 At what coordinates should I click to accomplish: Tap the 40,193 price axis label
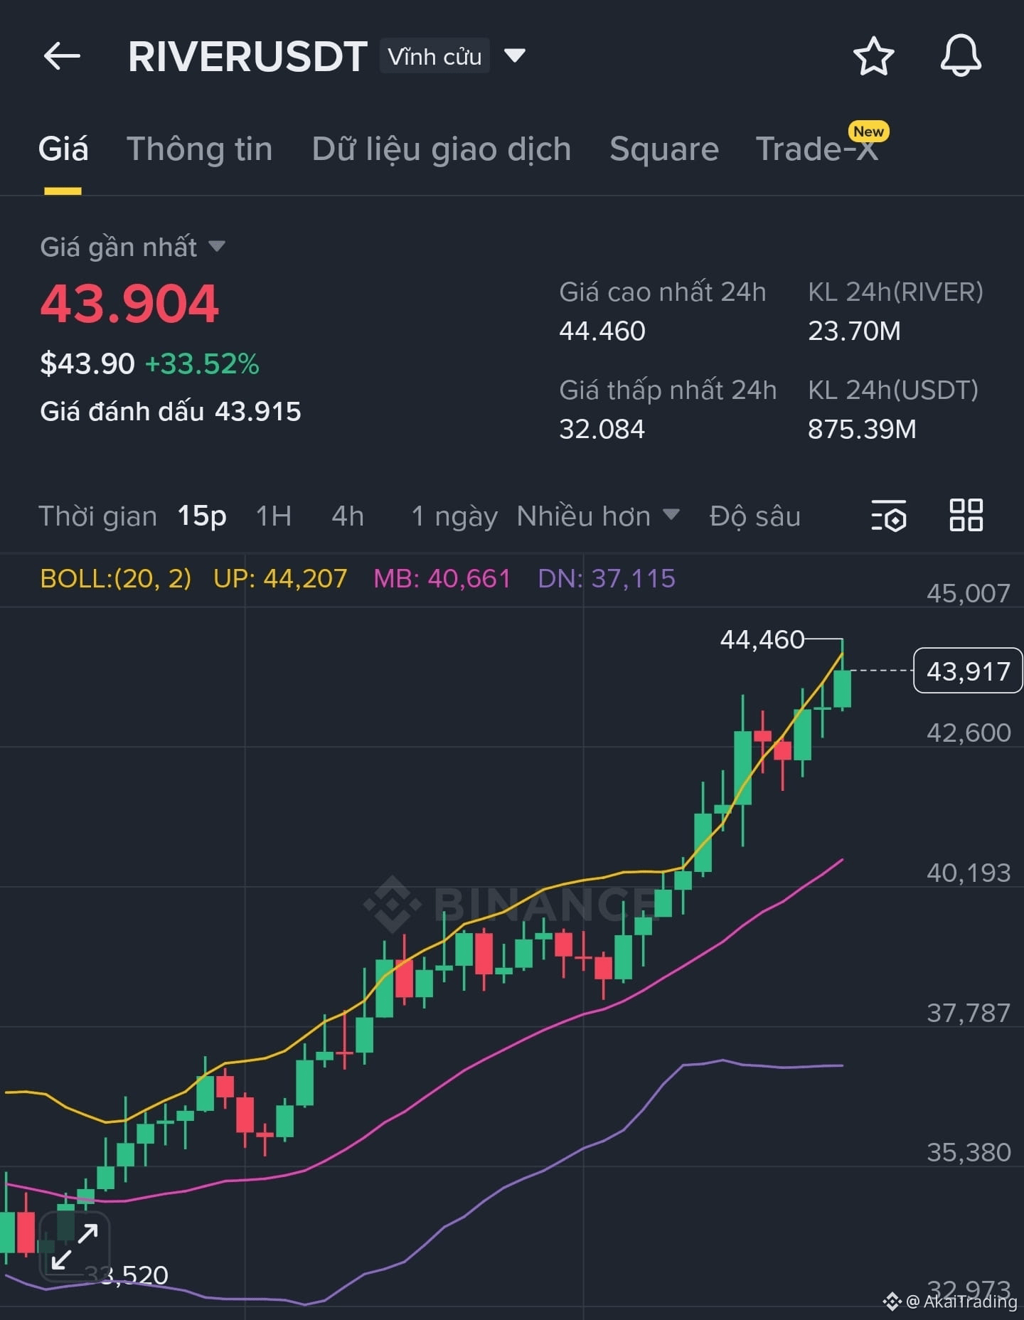[969, 873]
